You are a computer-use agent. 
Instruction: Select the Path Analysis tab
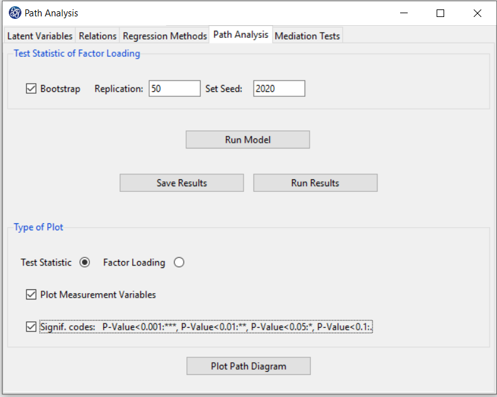[x=240, y=34]
